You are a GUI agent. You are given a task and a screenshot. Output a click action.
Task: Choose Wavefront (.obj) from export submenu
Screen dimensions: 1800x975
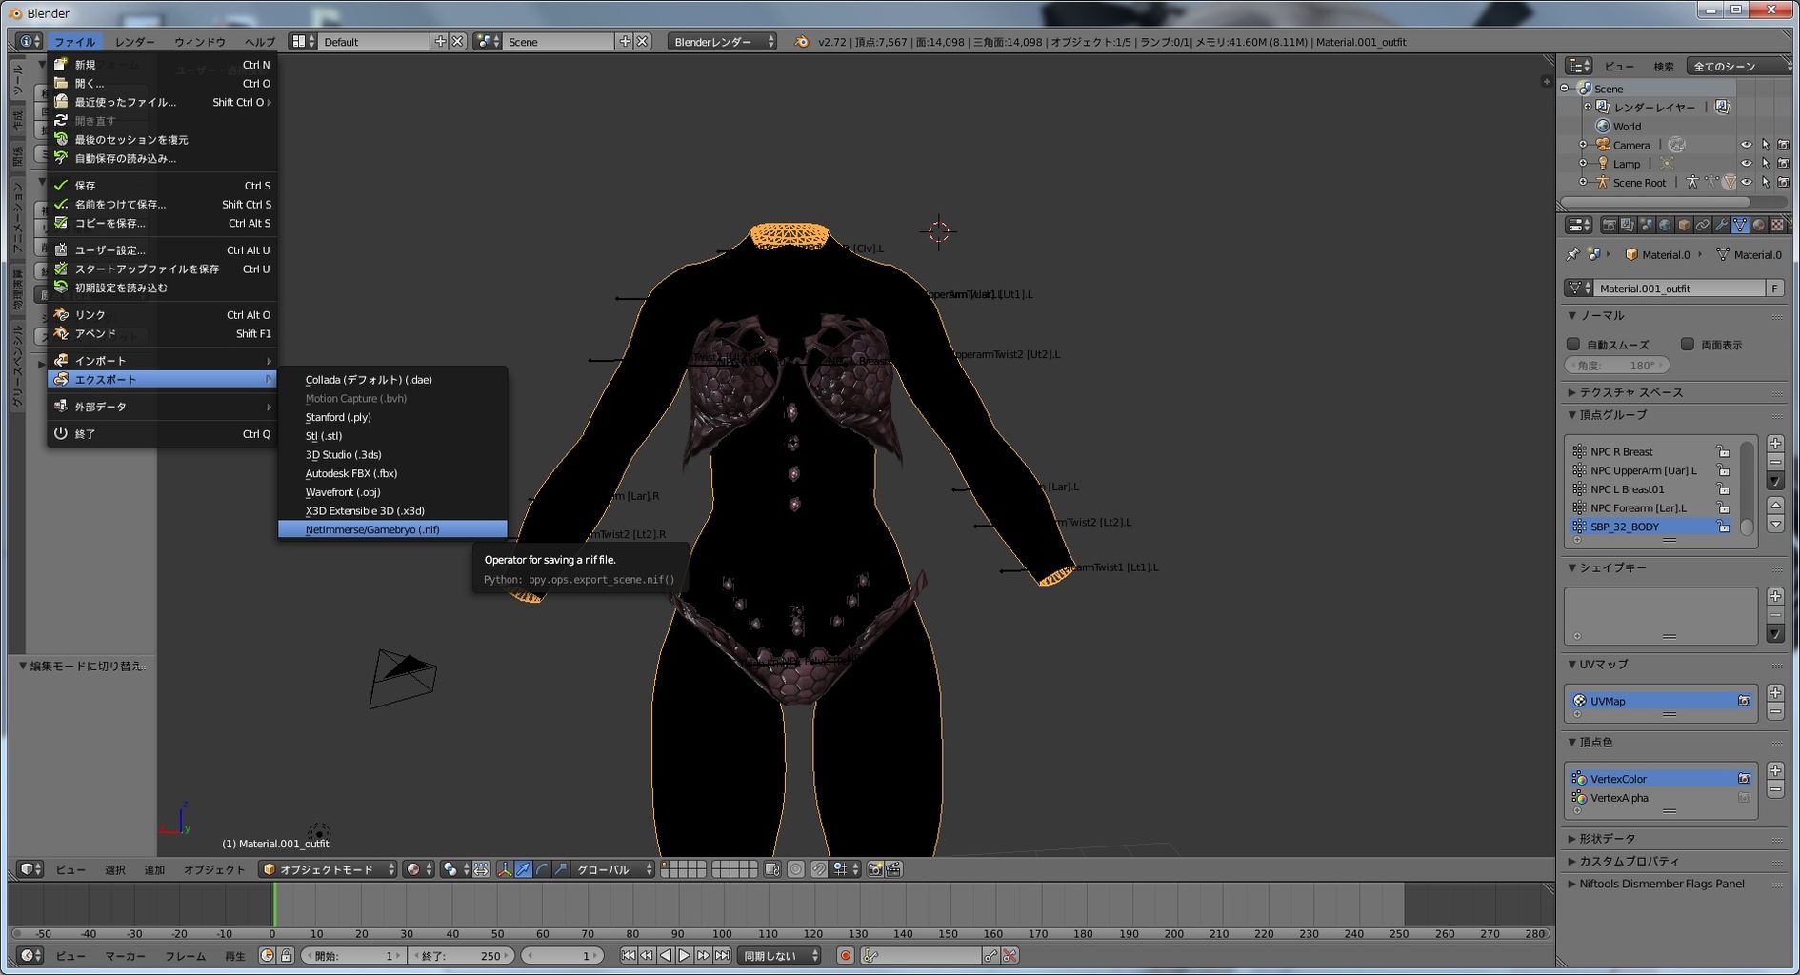(343, 492)
